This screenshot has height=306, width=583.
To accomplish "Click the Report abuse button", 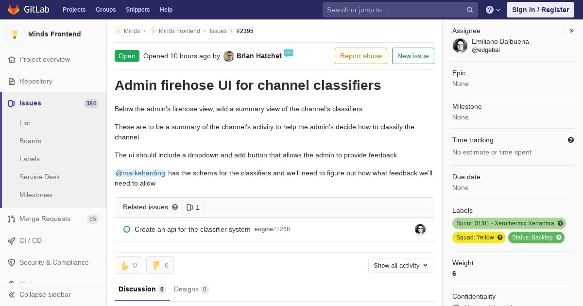I will point(361,56).
